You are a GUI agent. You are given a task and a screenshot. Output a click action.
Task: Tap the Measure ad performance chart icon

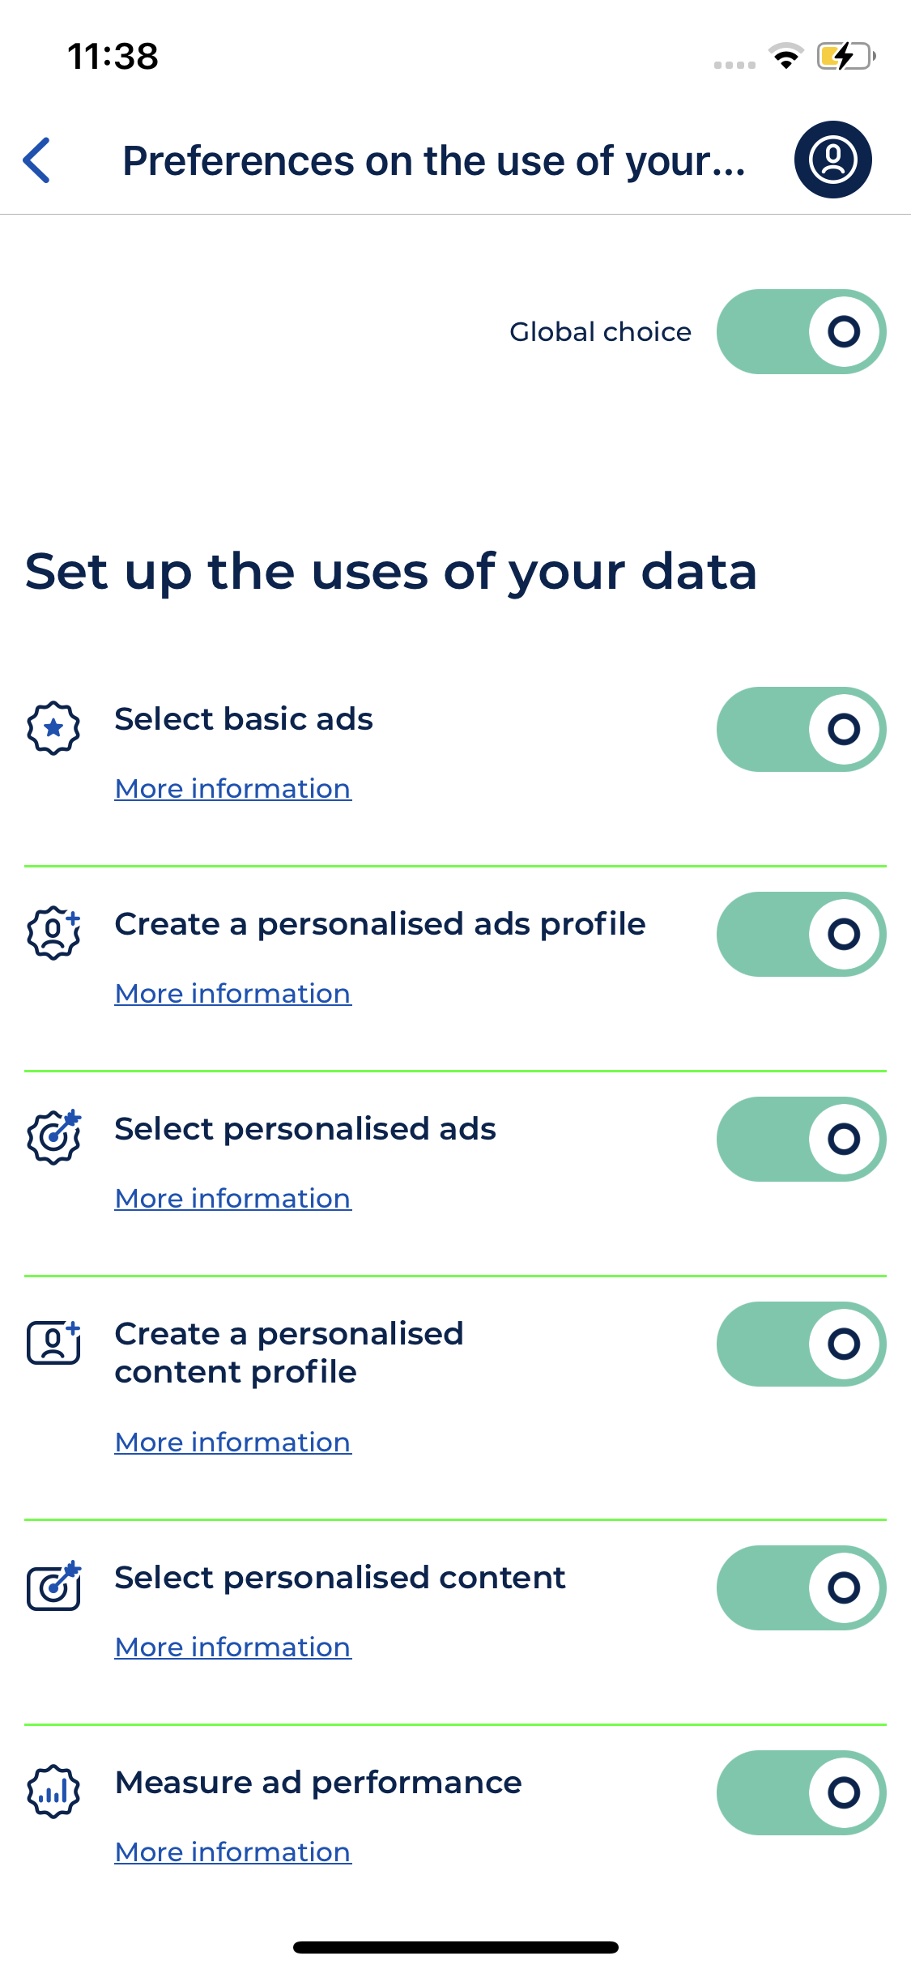[53, 1792]
